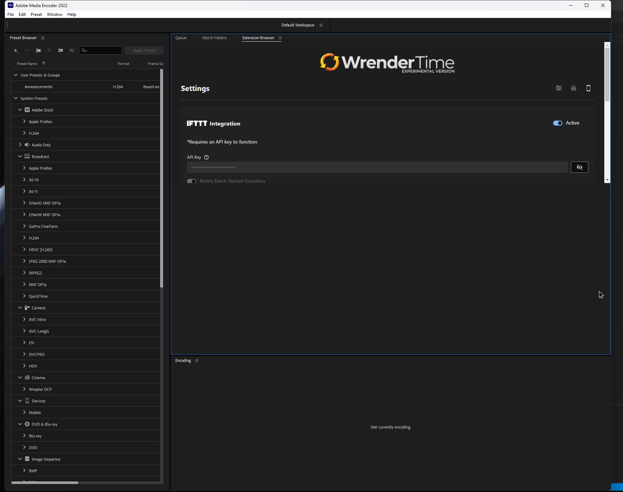The height and width of the screenshot is (492, 623).
Task: Open the Preset menu
Action: pos(36,14)
